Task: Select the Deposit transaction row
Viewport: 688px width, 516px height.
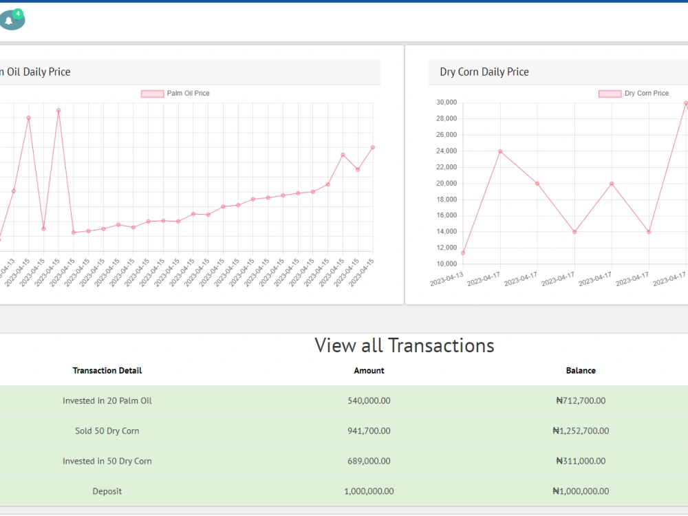Action: tap(344, 491)
